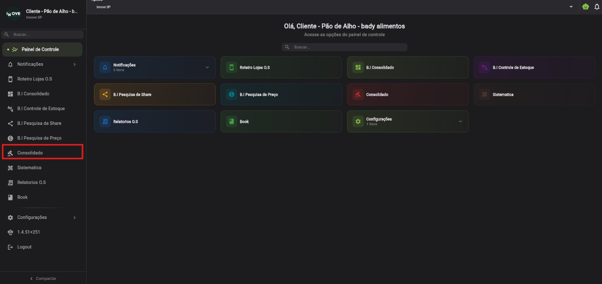Open the B.I Pesquisa de Preço card
Image resolution: width=602 pixels, height=284 pixels.
281,94
